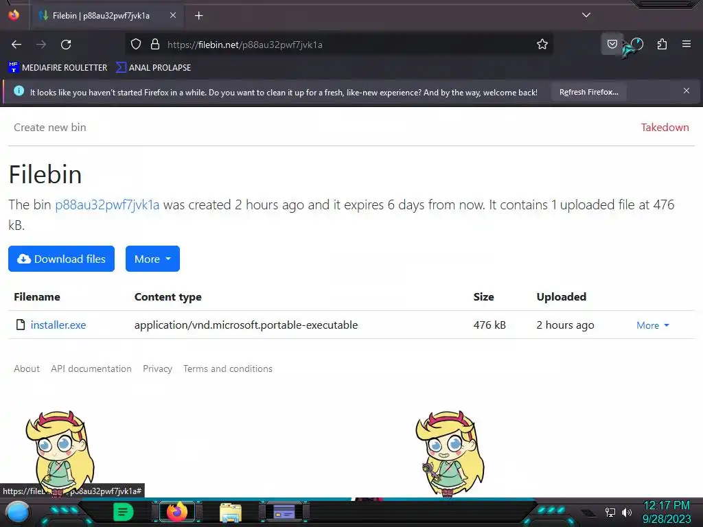Click the file icon beside installer.exe

click(x=20, y=325)
